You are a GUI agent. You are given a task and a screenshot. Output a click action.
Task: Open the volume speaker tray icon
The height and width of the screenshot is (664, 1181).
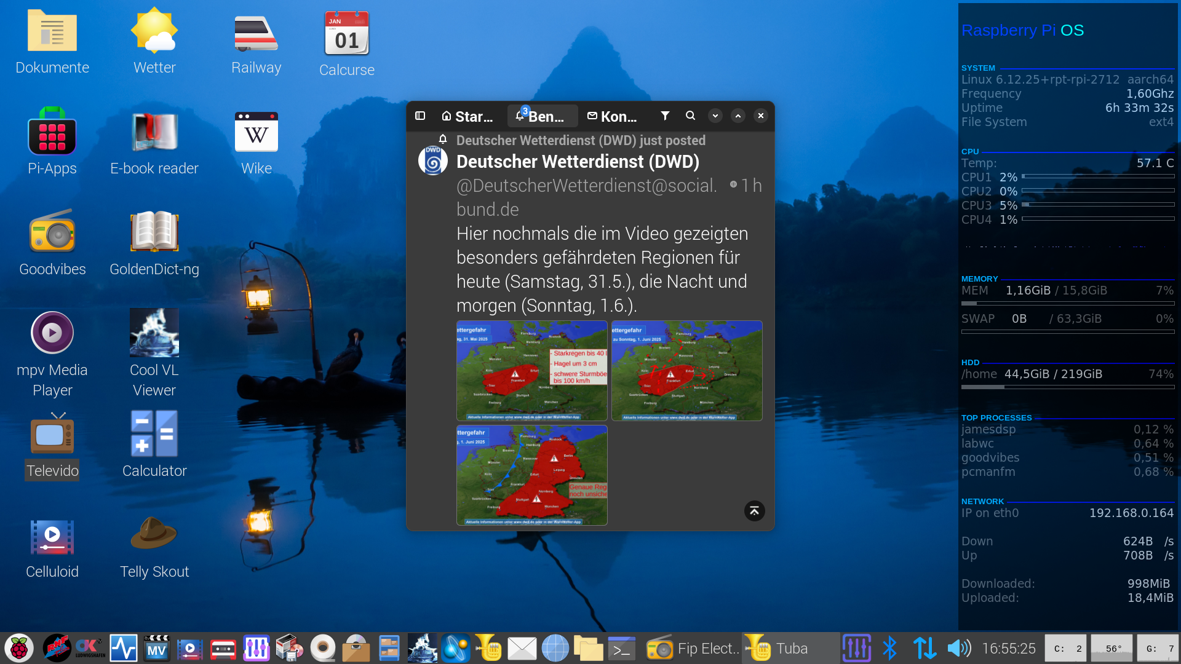coord(958,648)
